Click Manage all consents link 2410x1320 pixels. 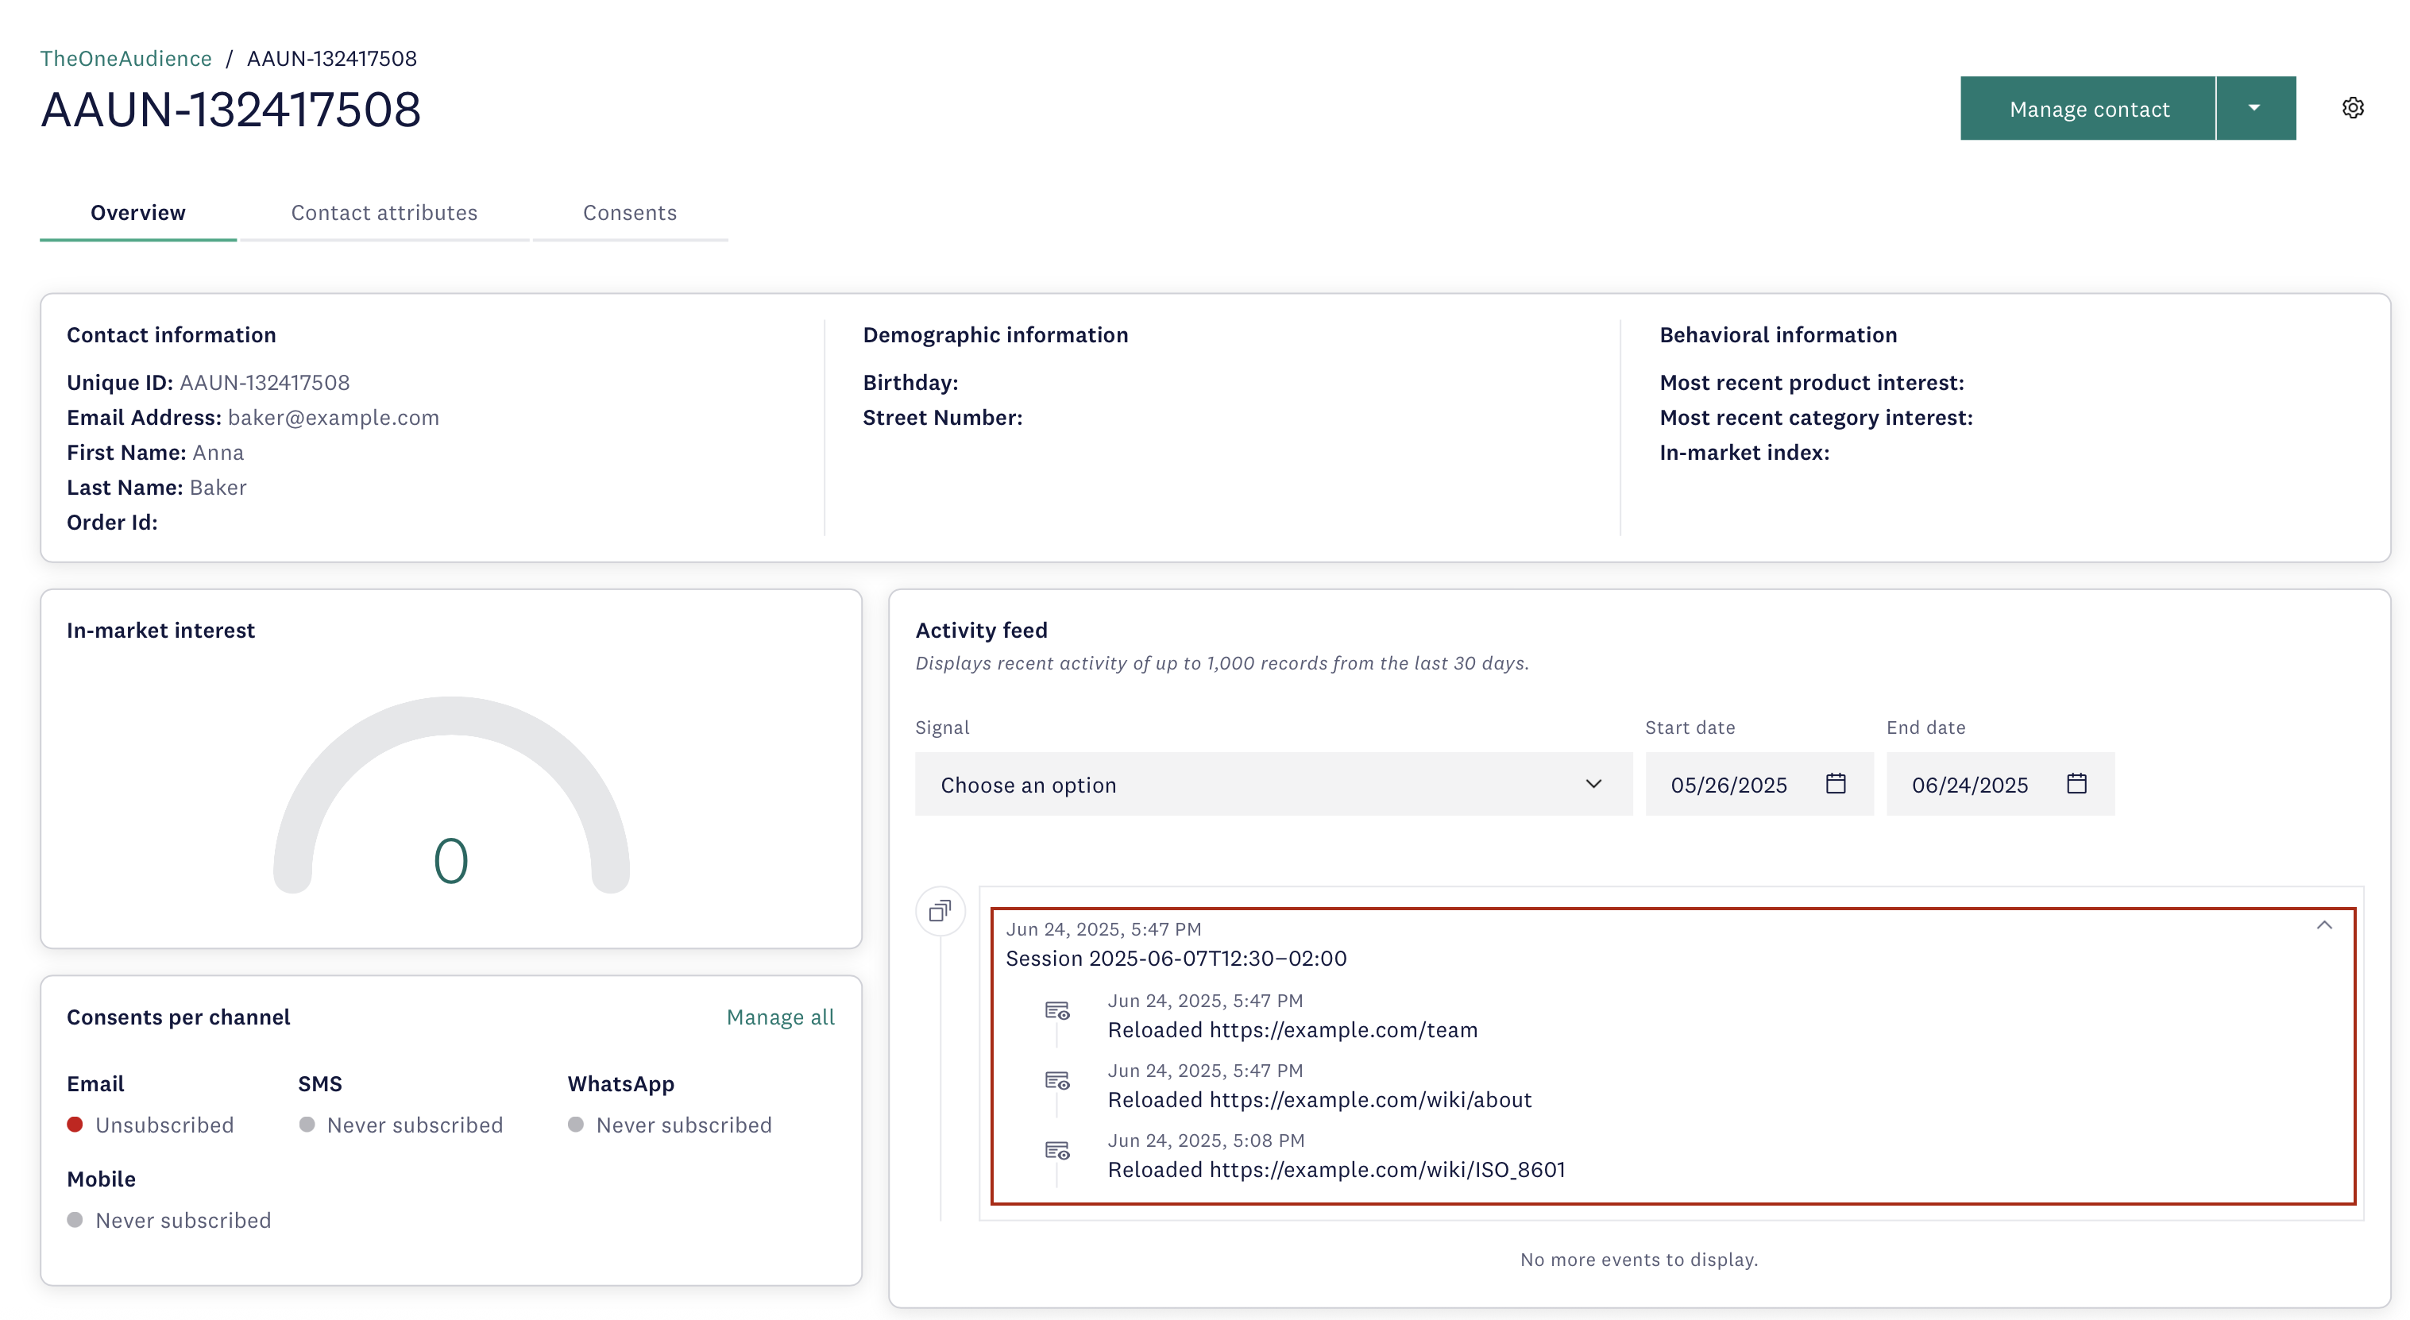click(x=780, y=1017)
